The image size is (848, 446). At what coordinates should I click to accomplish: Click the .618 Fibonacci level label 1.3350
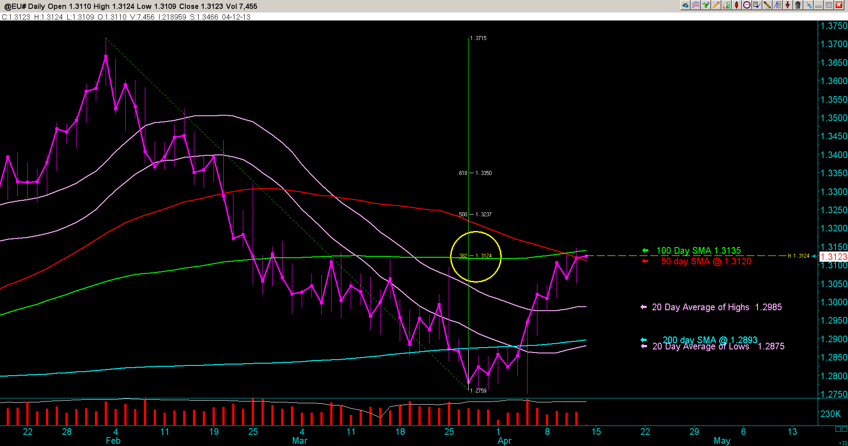[x=475, y=173]
